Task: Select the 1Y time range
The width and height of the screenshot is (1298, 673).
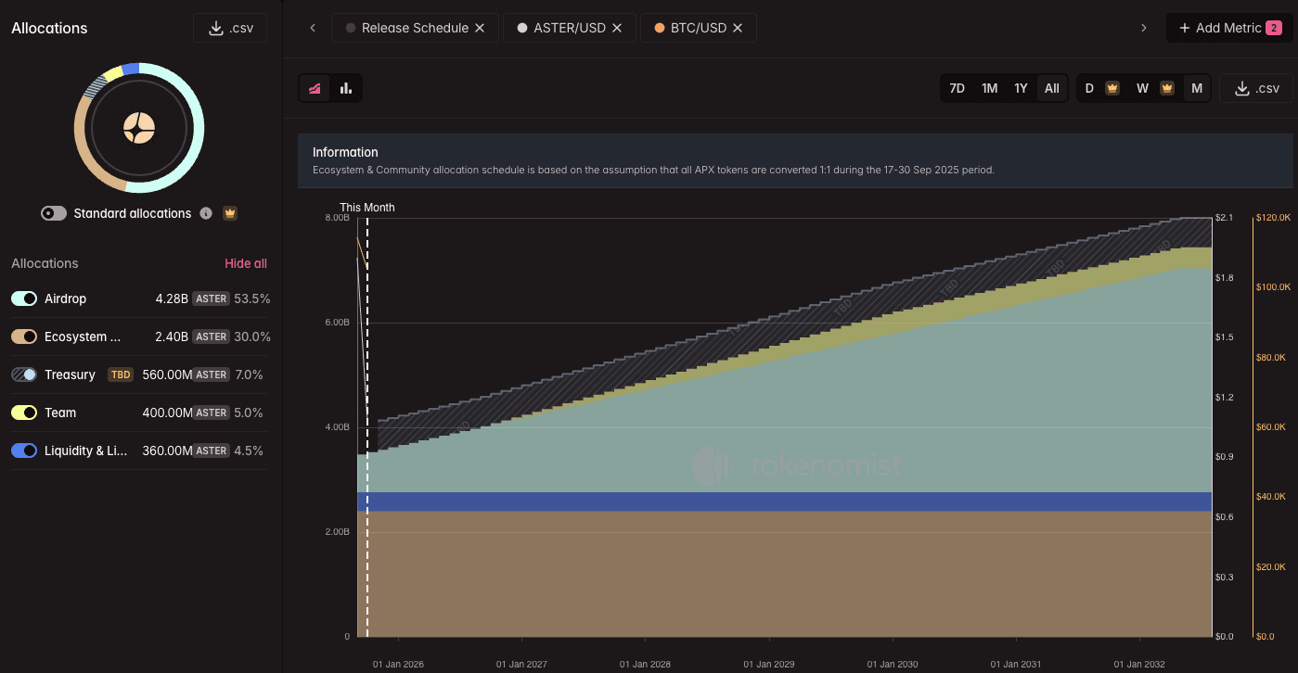Action: (1021, 88)
